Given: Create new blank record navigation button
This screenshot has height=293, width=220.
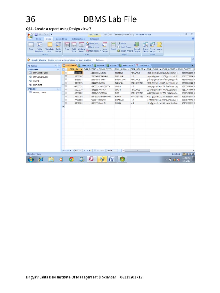Looking at the screenshot, I should click(x=90, y=151).
